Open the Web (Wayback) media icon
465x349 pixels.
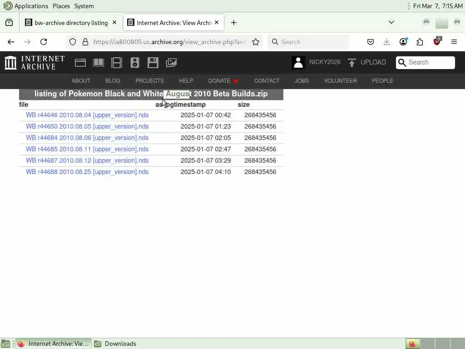point(80,63)
